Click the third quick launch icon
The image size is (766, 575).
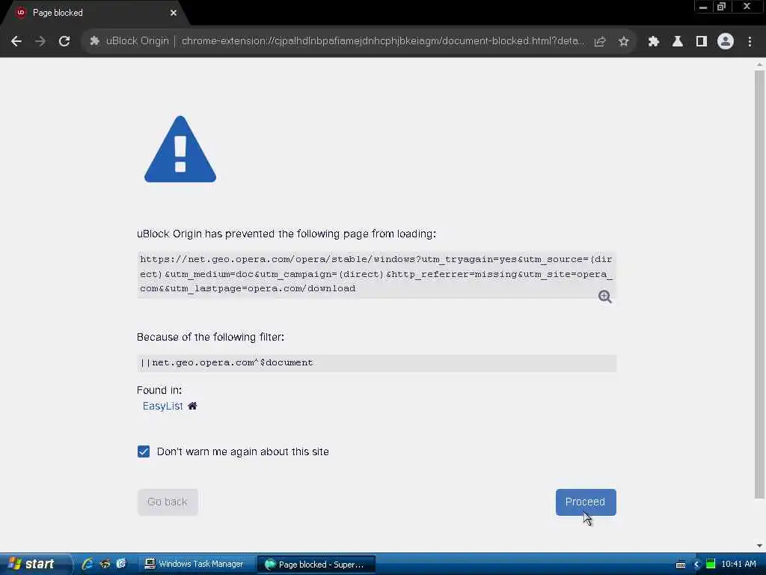pos(121,564)
